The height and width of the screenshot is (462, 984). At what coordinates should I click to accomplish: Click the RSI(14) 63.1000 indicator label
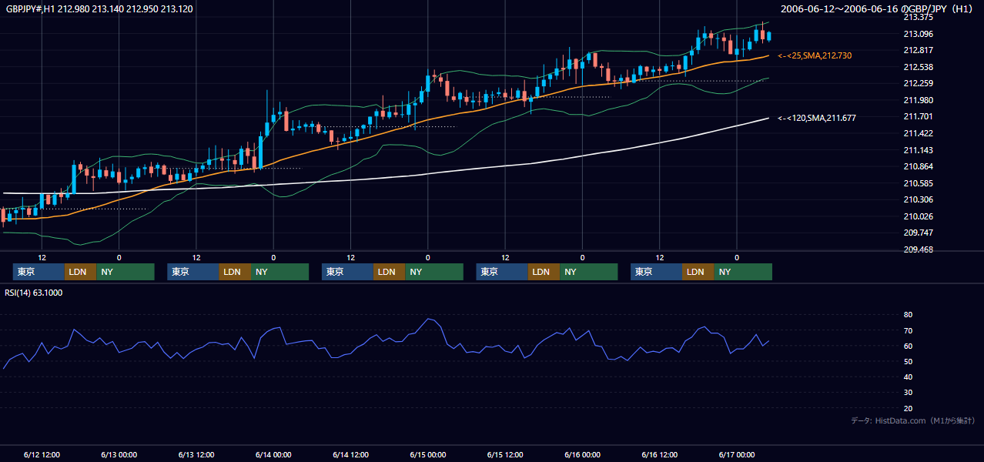pyautogui.click(x=34, y=293)
